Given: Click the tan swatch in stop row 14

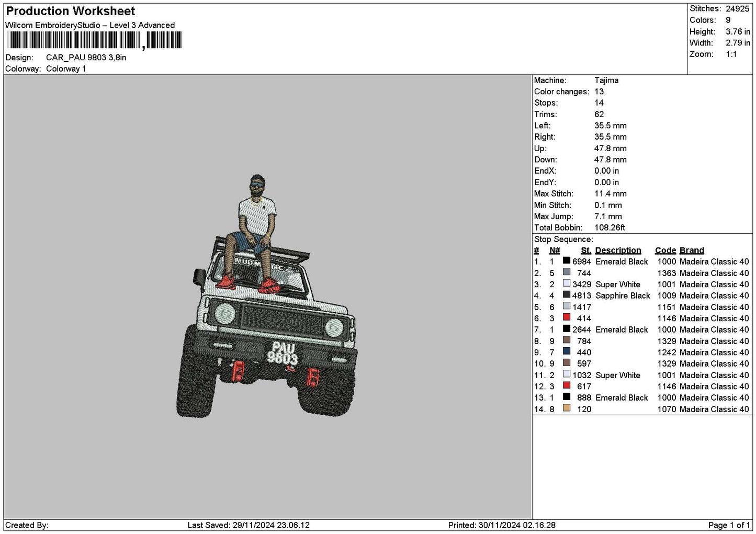Looking at the screenshot, I should click(567, 408).
